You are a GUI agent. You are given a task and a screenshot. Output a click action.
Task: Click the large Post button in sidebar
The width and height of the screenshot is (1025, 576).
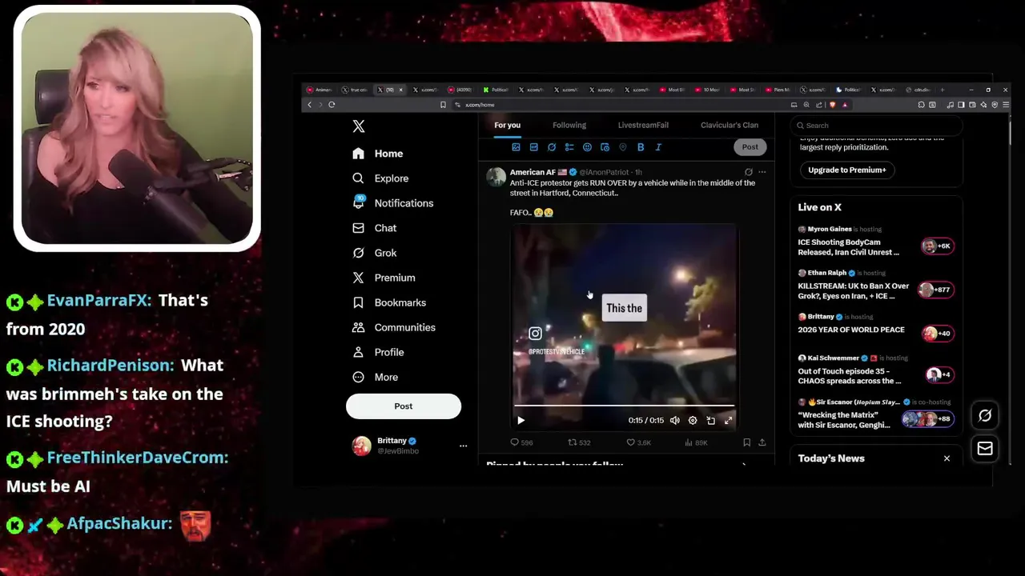(404, 406)
